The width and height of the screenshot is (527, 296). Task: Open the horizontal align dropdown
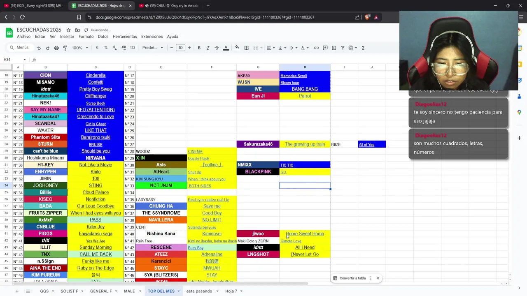click(x=270, y=48)
